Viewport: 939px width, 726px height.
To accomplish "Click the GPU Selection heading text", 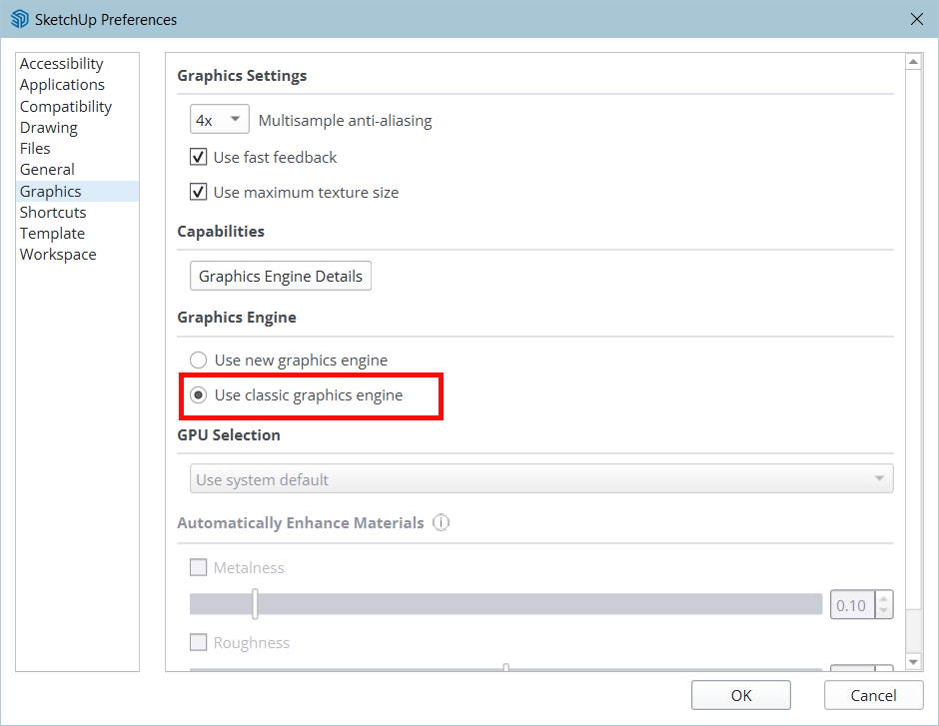I will pos(229,434).
